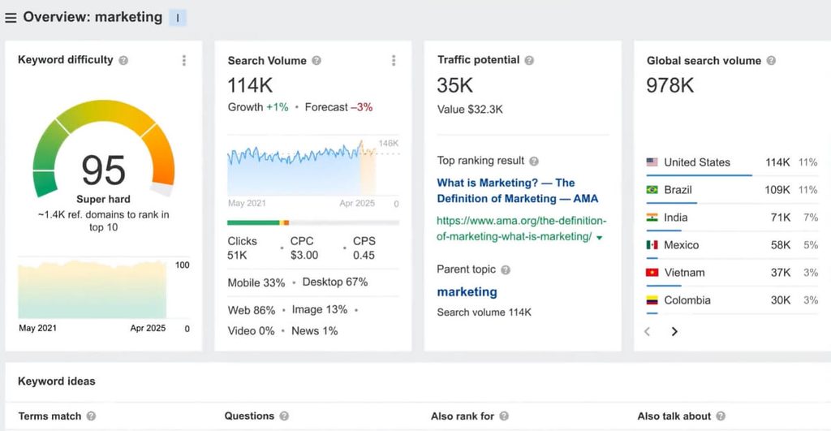The width and height of the screenshot is (831, 431).
Task: Click the Value $32.3K text
Action: tap(470, 110)
